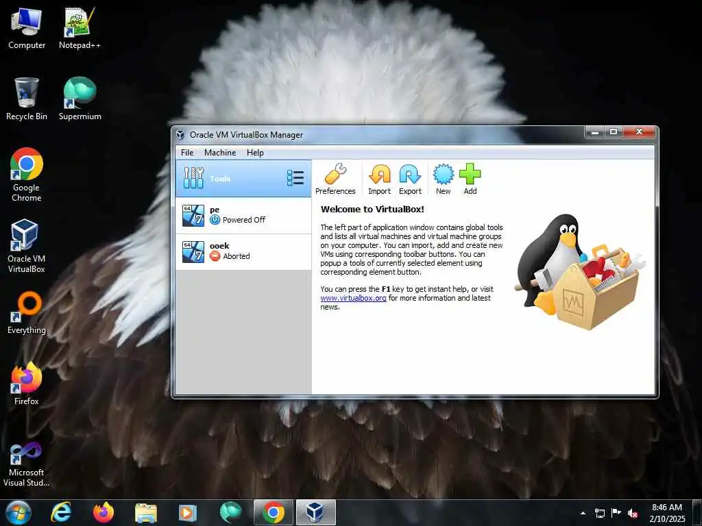Open Windows Explorer from the taskbar
Screen dimensions: 702x526
[x=146, y=512]
